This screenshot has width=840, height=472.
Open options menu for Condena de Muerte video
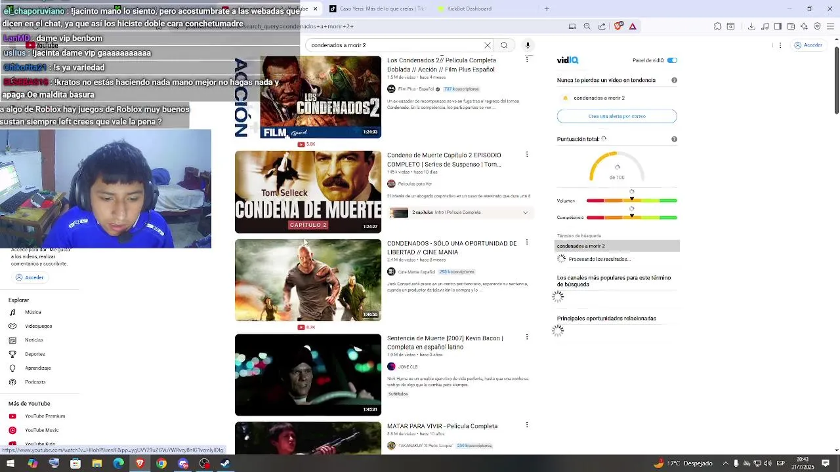click(527, 155)
